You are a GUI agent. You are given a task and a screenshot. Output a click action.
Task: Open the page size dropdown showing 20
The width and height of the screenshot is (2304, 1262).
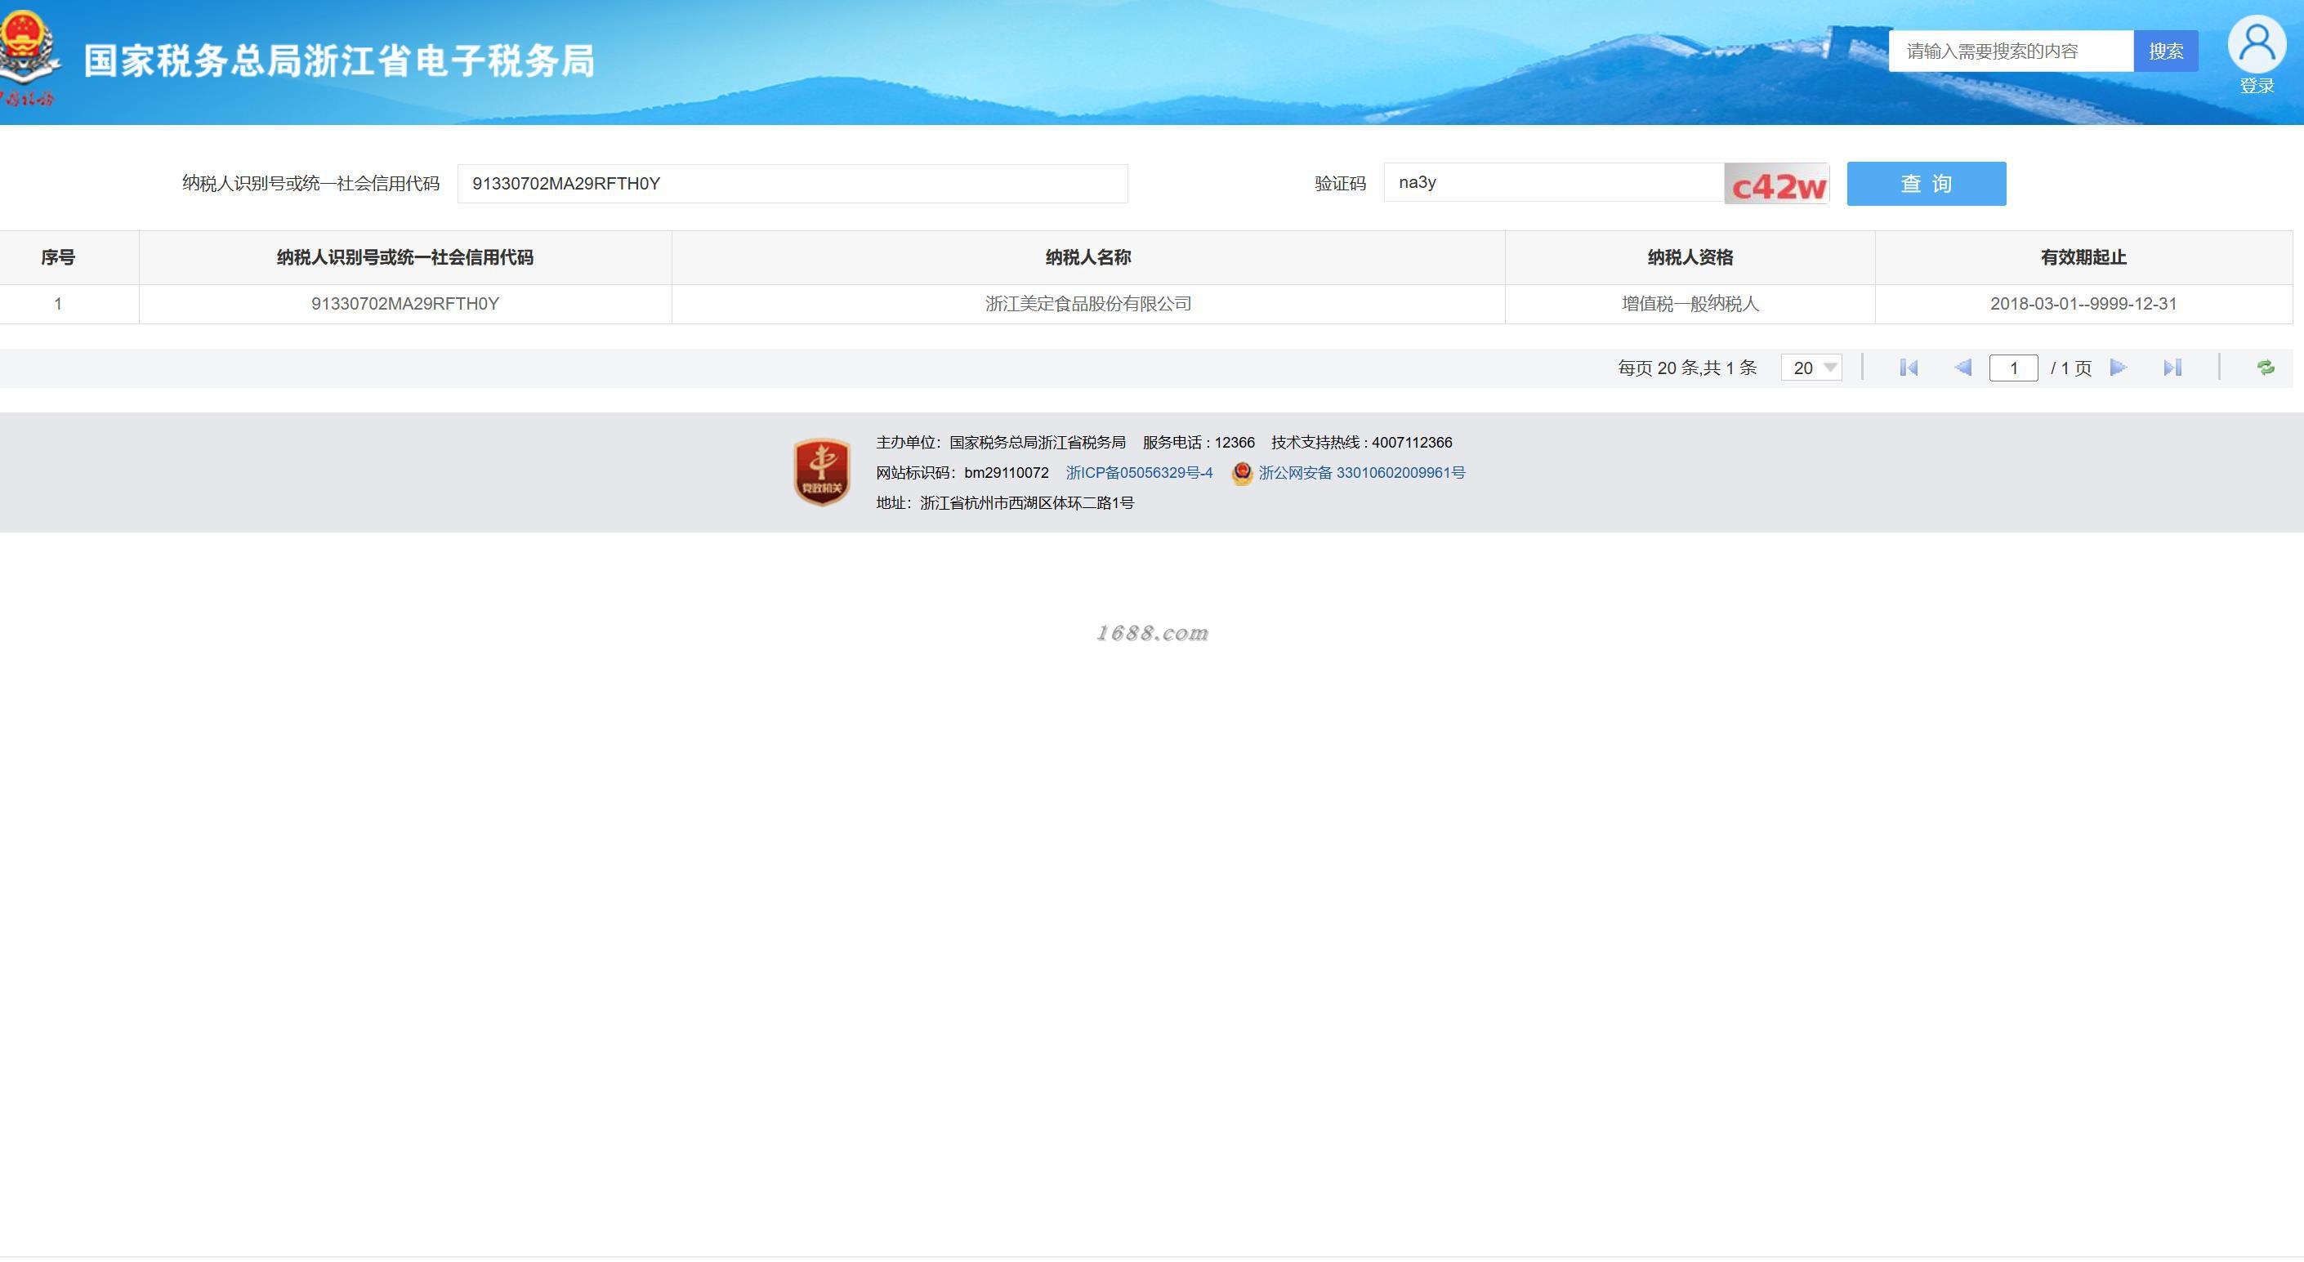point(1811,368)
